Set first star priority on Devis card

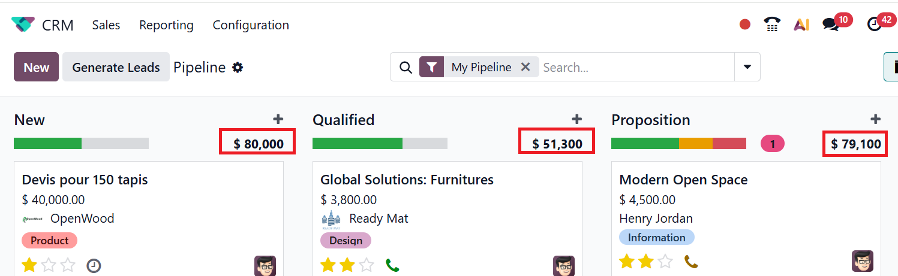click(x=29, y=265)
